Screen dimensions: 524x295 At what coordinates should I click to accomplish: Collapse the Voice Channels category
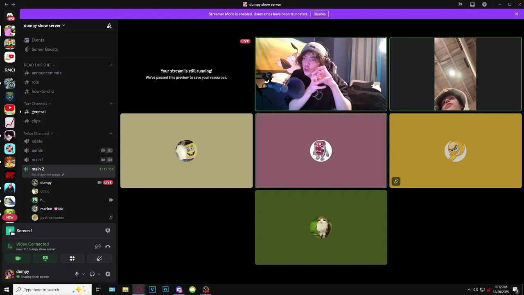point(38,134)
